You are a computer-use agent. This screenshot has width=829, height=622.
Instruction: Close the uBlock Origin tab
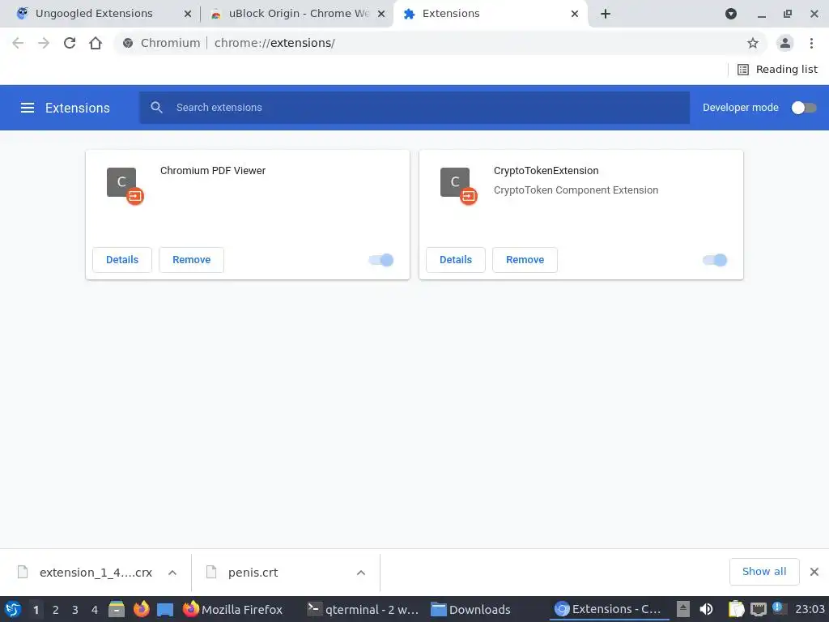pos(380,14)
